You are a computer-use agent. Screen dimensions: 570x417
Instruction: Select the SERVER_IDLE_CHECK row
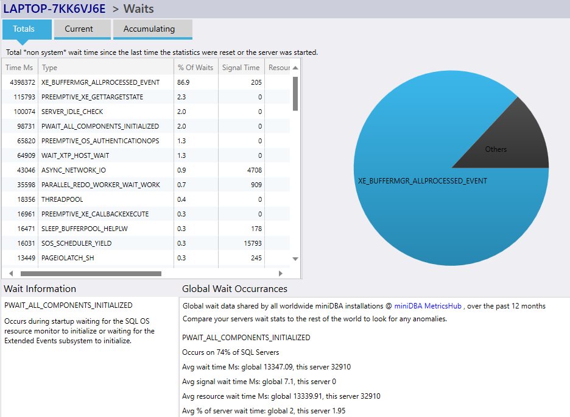146,112
